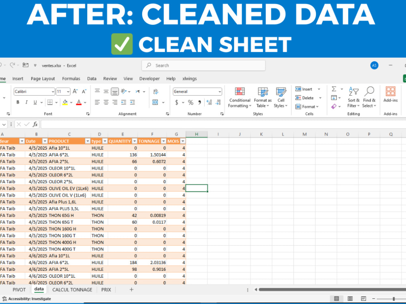Open the Page Layout tab

pos(43,79)
